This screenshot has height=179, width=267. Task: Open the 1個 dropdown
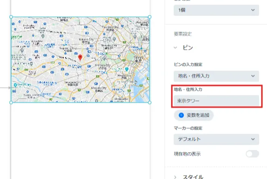point(216,10)
